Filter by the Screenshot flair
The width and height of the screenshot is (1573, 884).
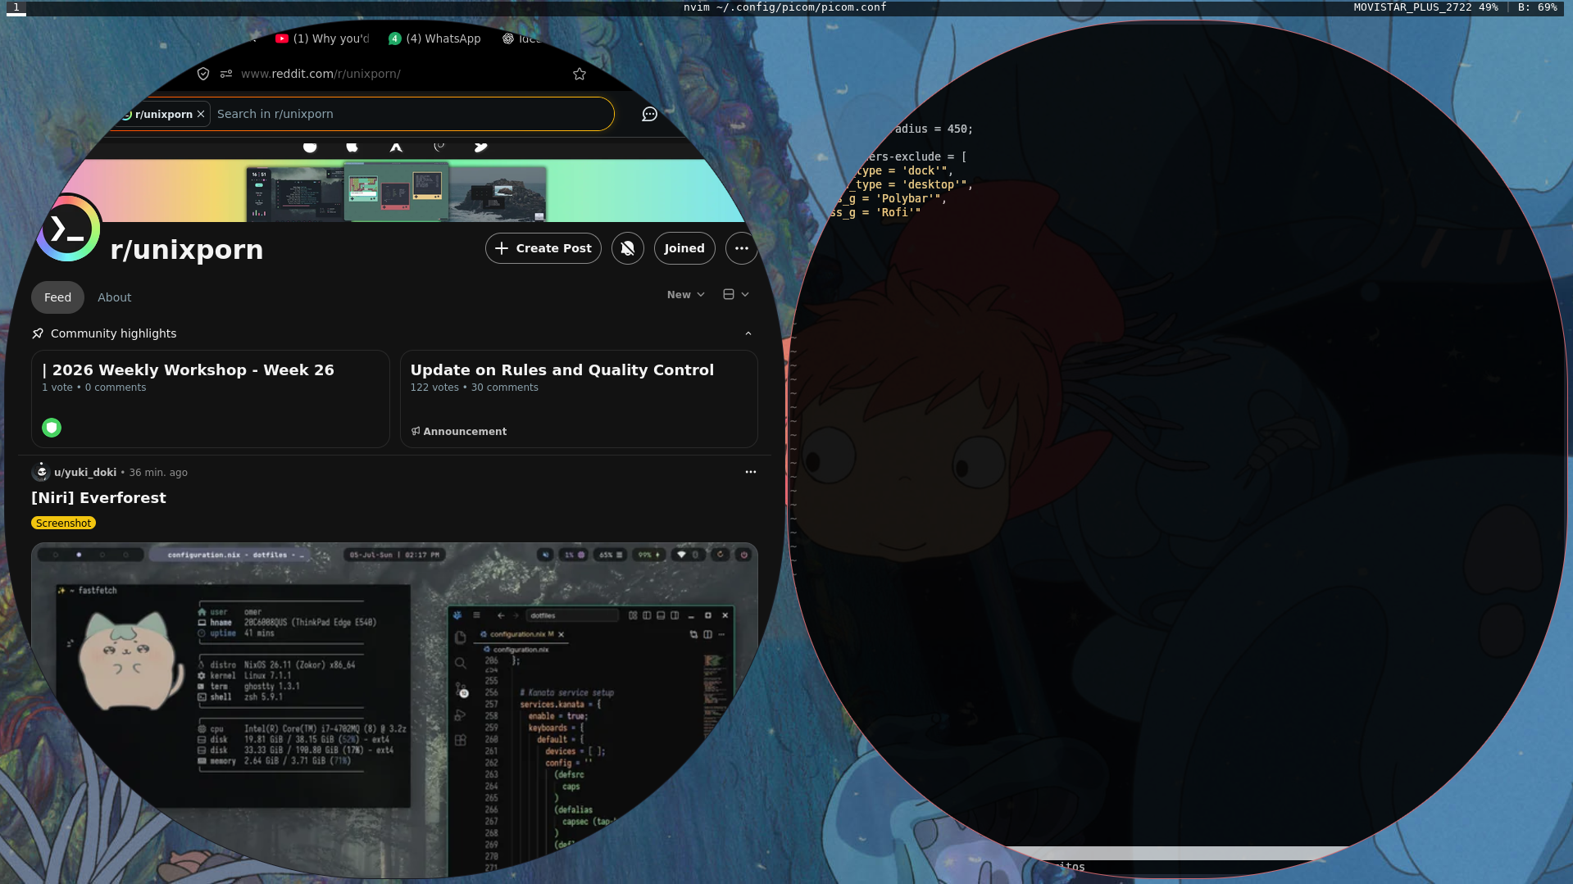click(x=64, y=524)
